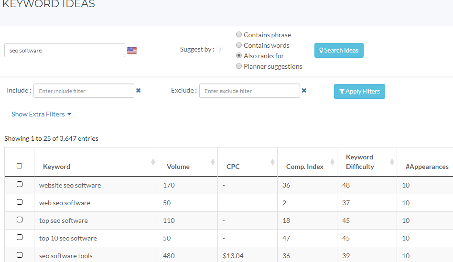Choose the Planner suggestions radio option

(239, 66)
